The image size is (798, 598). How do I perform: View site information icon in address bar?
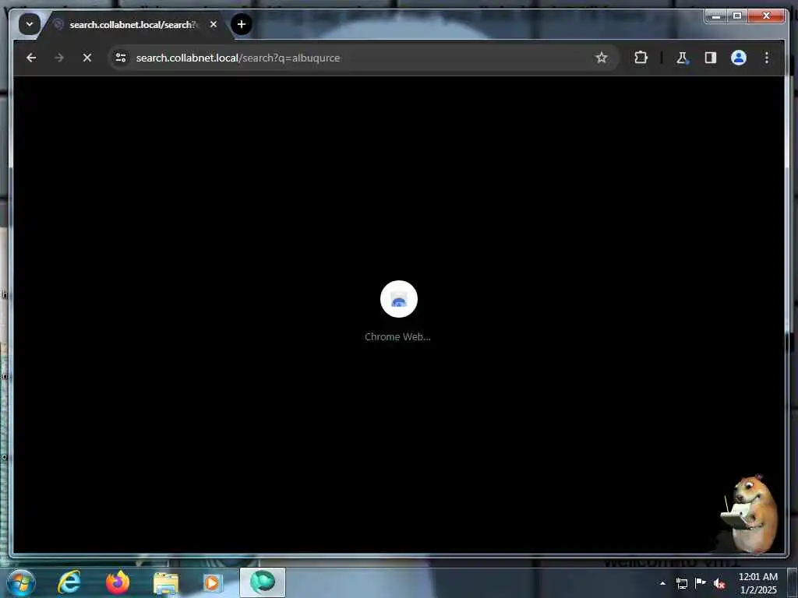click(121, 58)
